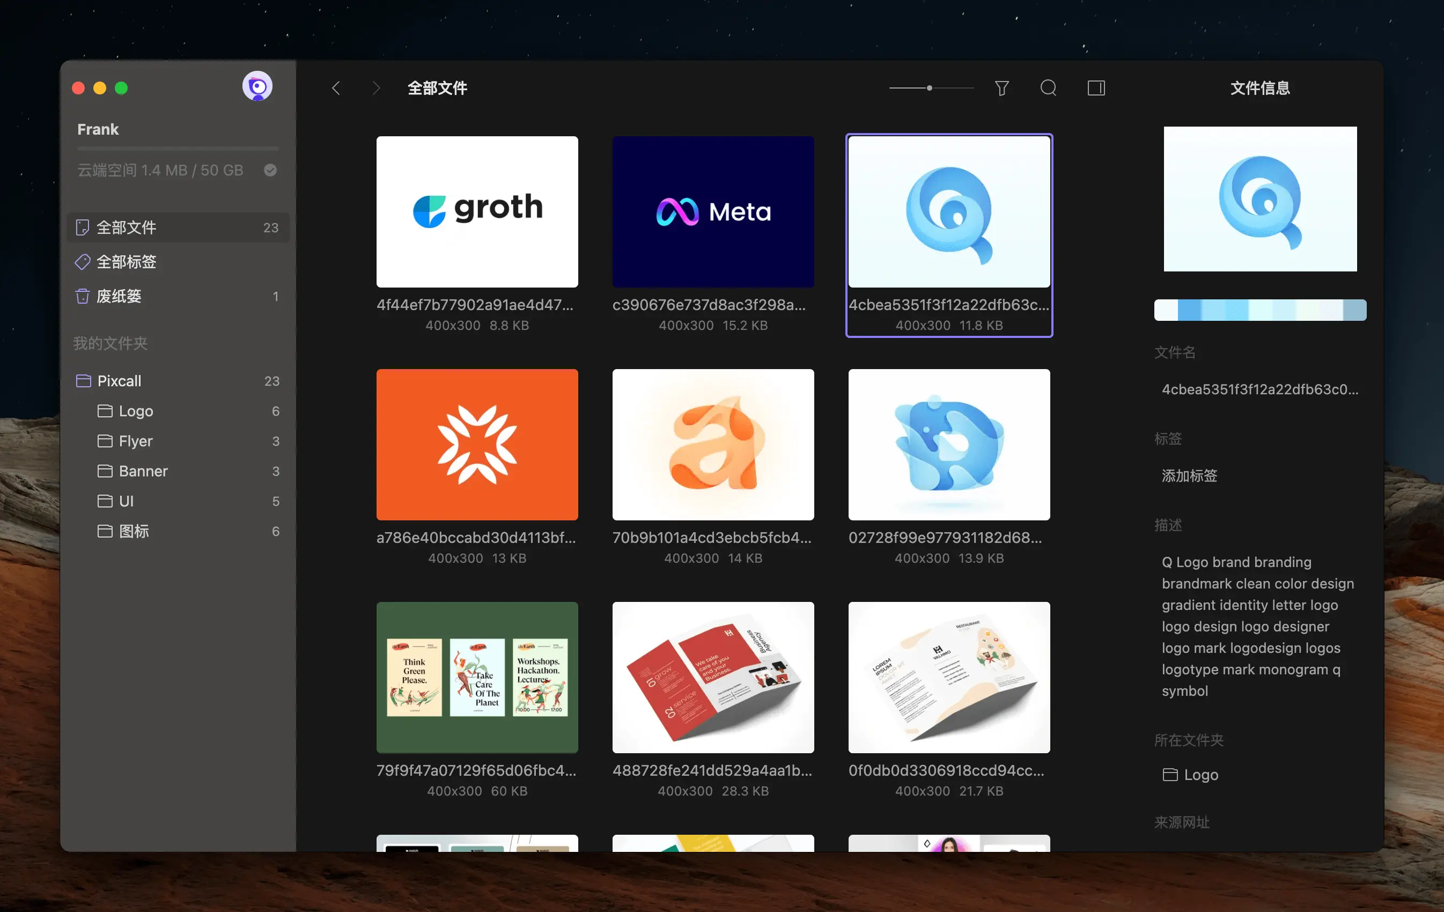The height and width of the screenshot is (912, 1444).
Task: Click the 我的文件夹 section header
Action: click(x=110, y=343)
